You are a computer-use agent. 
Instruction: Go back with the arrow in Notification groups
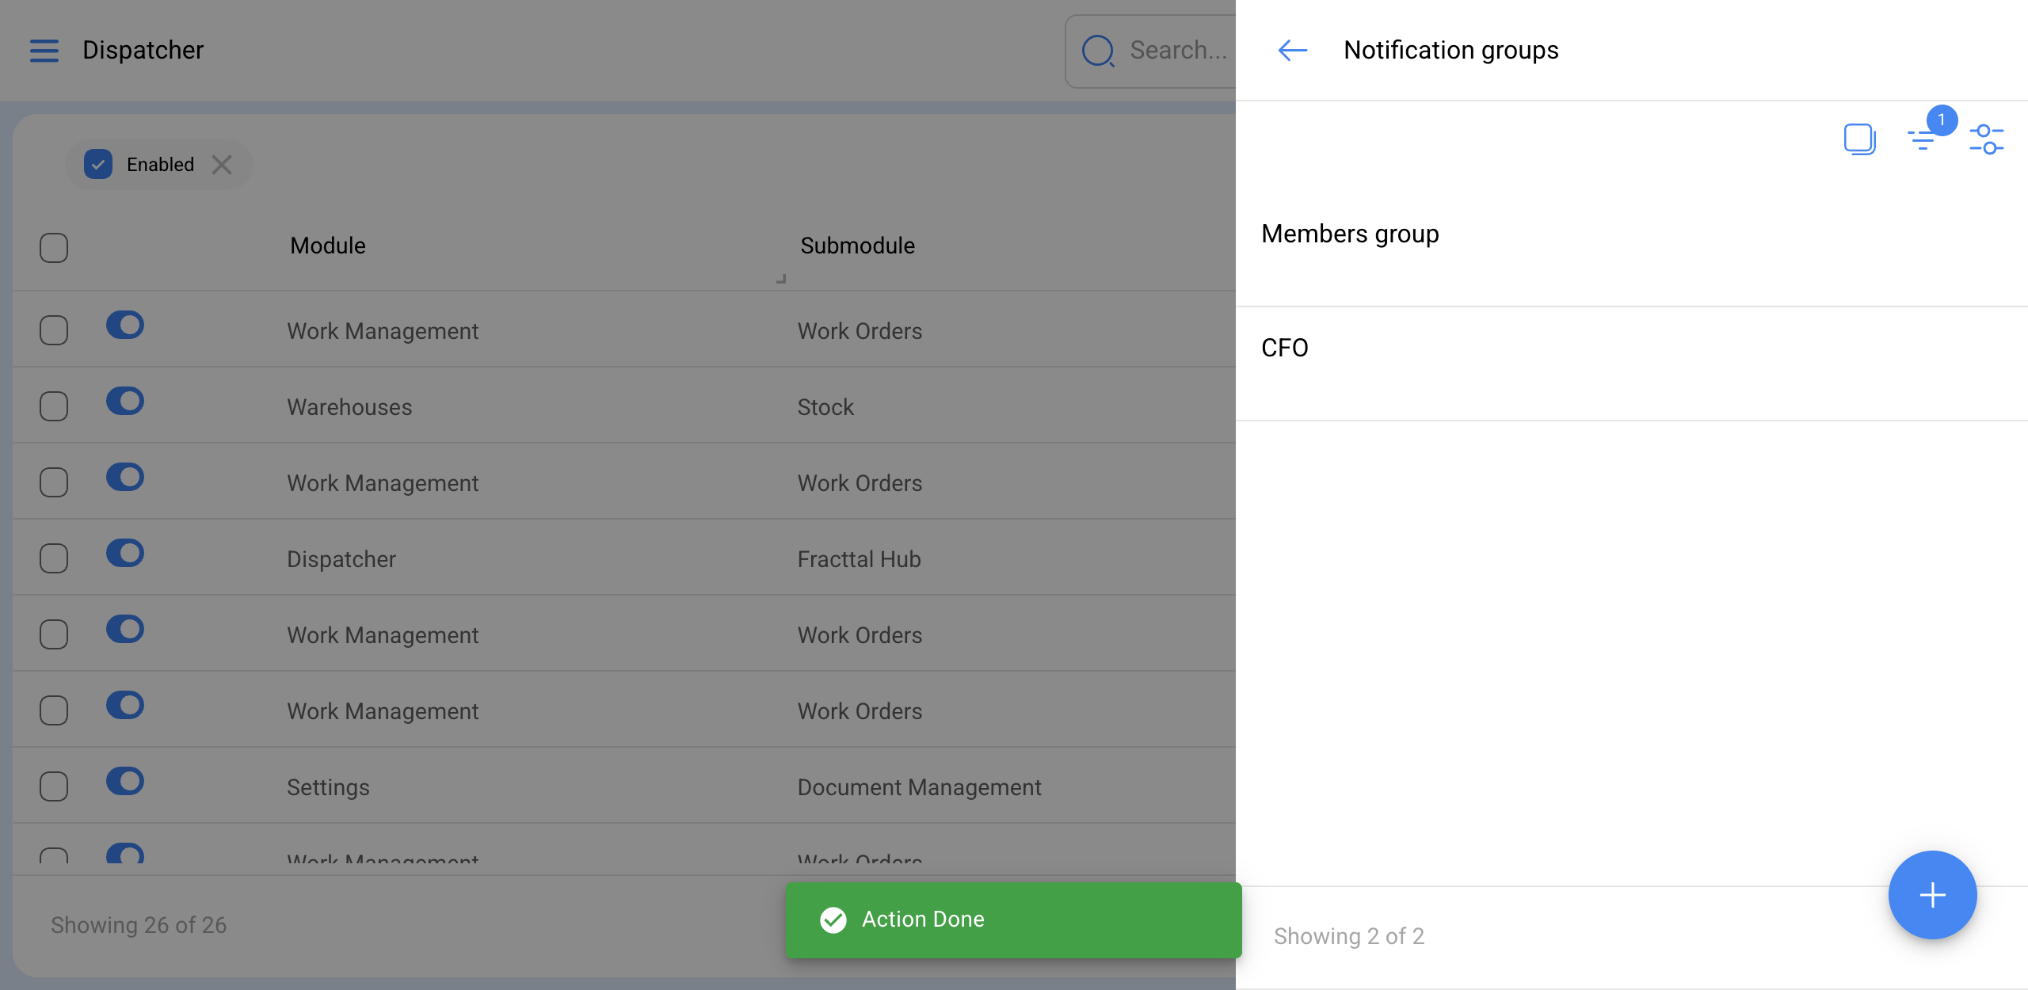coord(1292,51)
